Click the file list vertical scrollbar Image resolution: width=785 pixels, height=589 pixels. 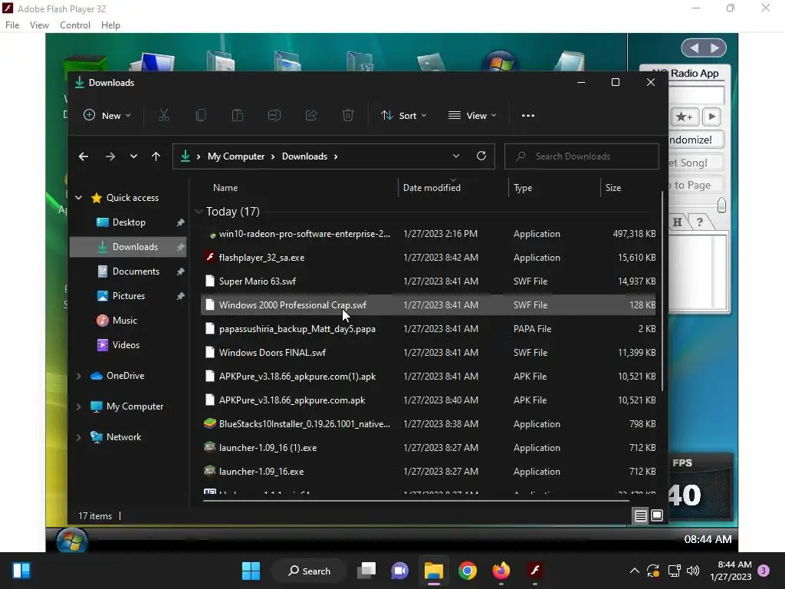[662, 291]
